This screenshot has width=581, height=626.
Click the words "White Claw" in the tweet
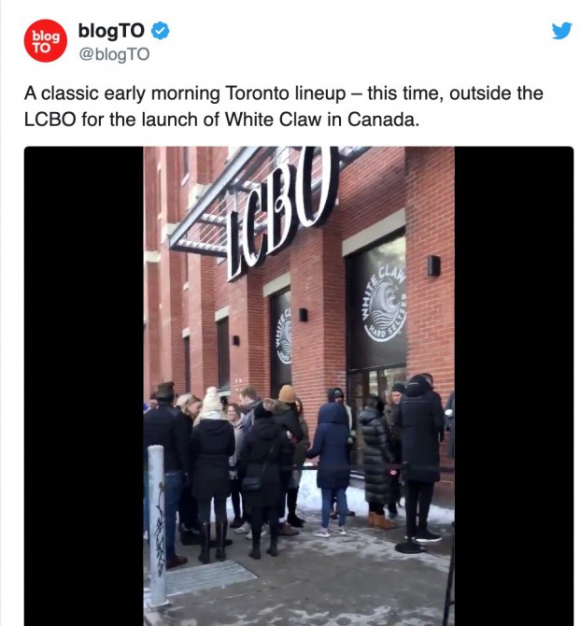[273, 120]
